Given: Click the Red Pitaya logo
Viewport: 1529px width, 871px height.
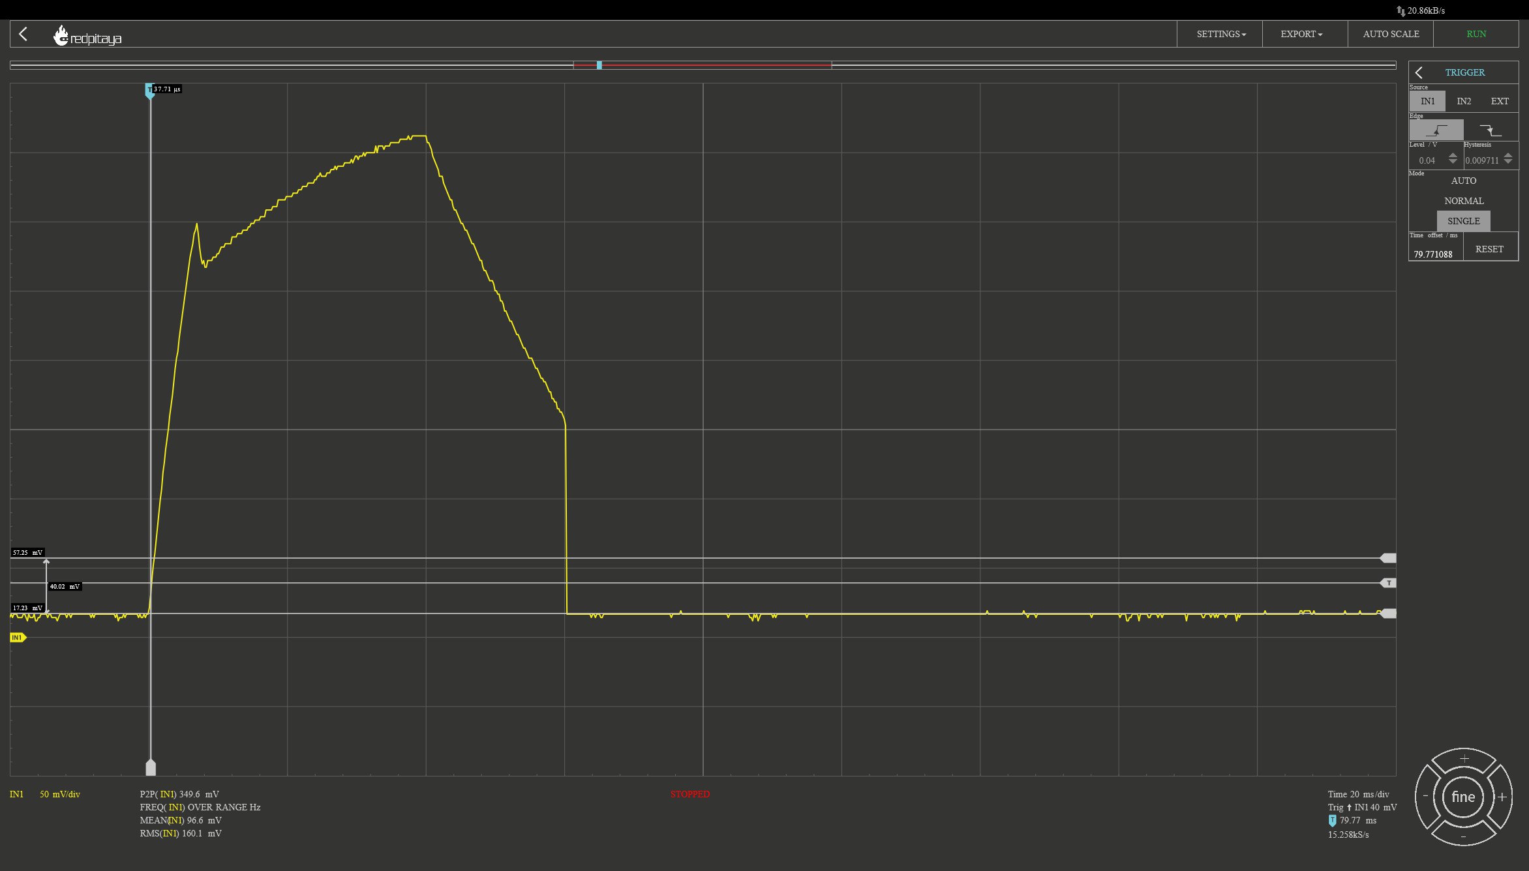Looking at the screenshot, I should tap(87, 36).
